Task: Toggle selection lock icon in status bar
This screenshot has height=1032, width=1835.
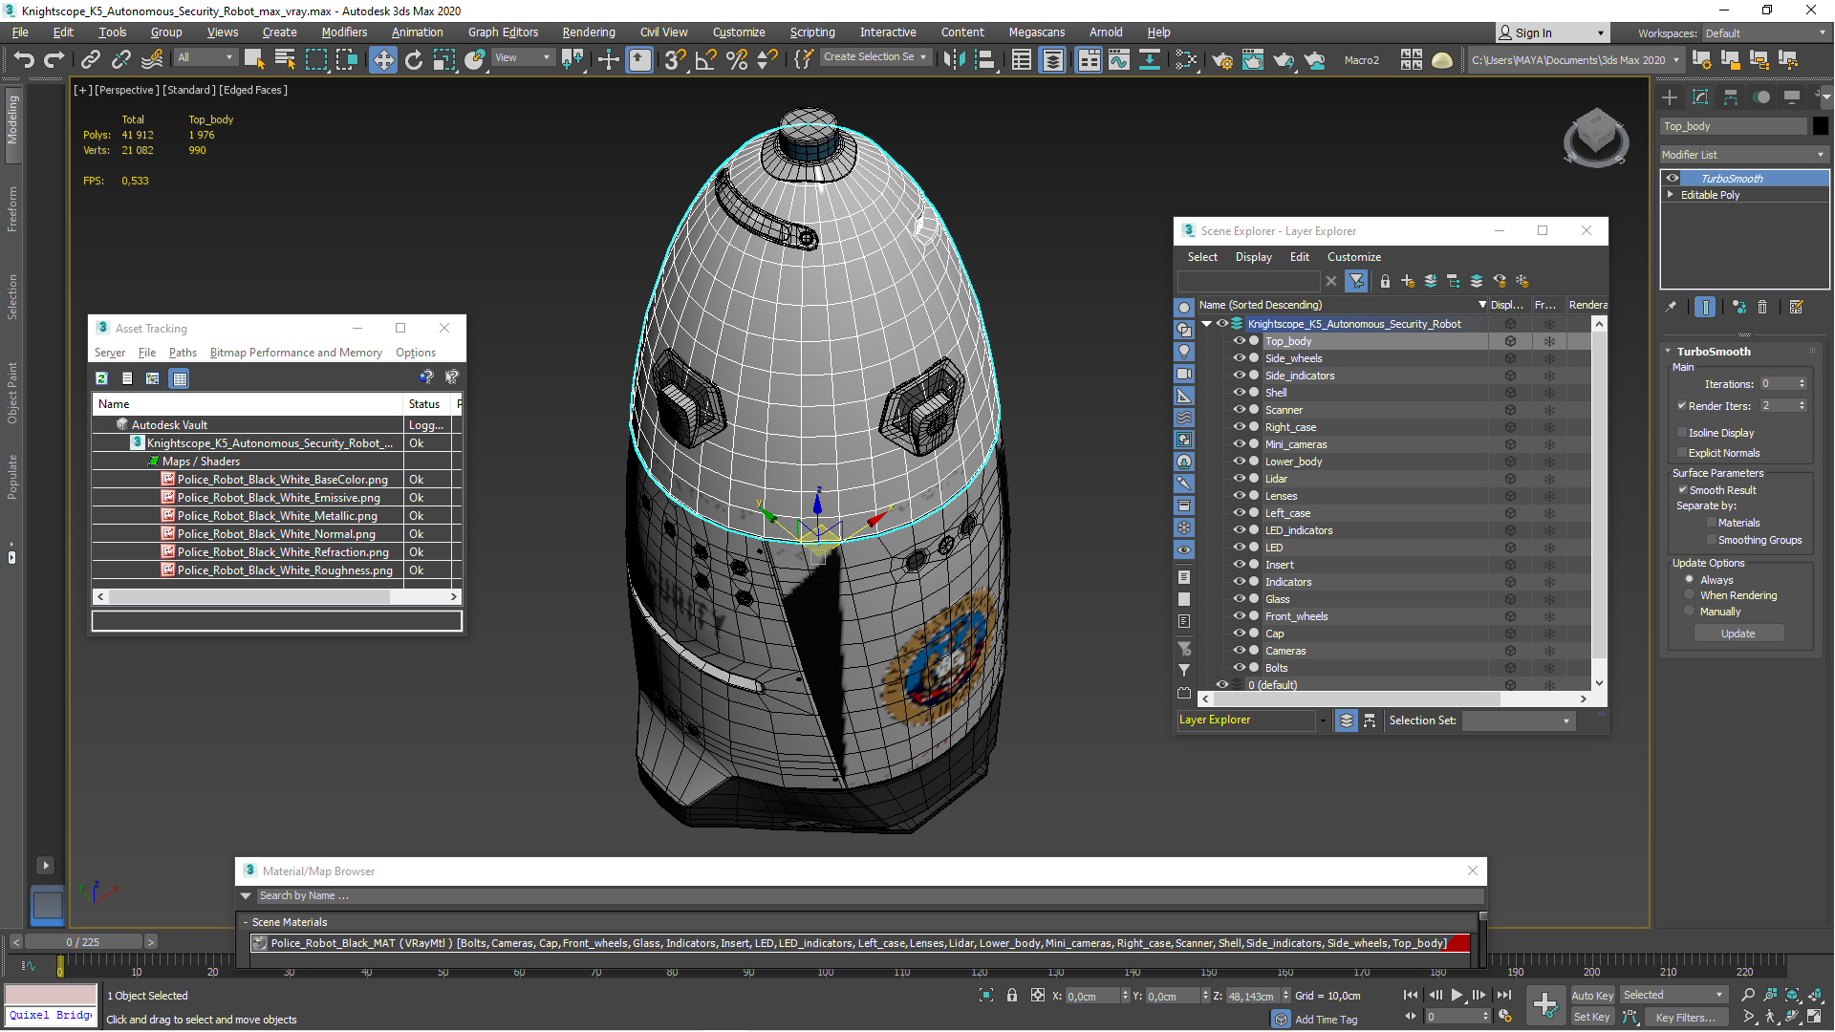Action: pos(1012,996)
